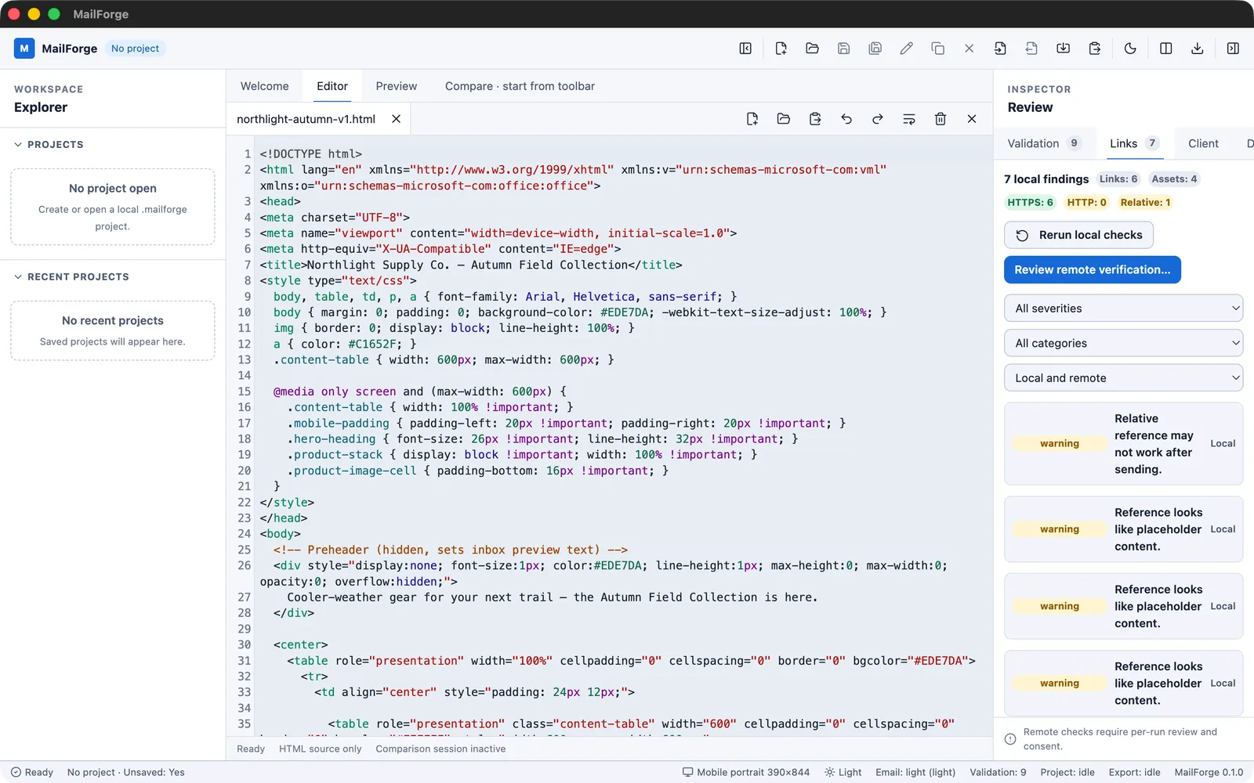The height and width of the screenshot is (783, 1254).
Task: Click the remote checks info icon
Action: coord(1010,739)
